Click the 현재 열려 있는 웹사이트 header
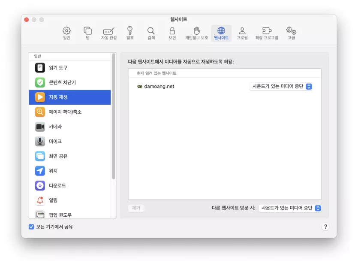Viewport: 358px width, 266px height. coord(156,73)
